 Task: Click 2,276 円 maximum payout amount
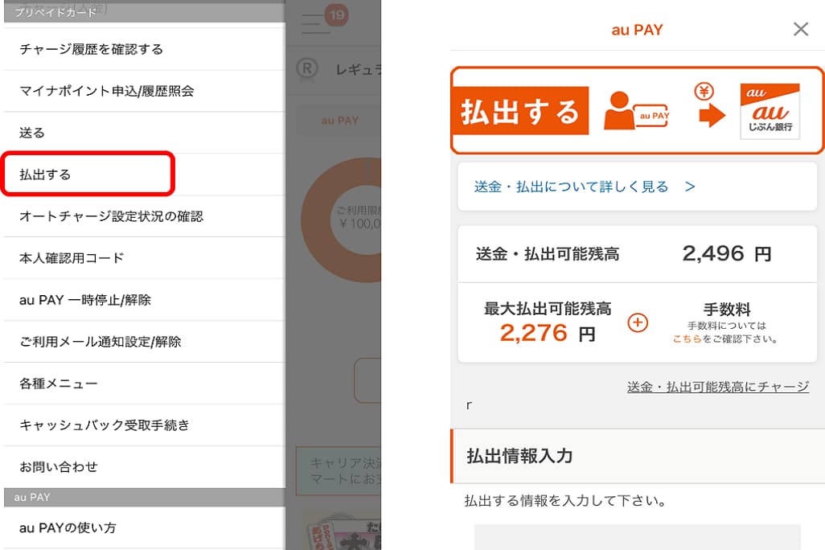[x=548, y=333]
